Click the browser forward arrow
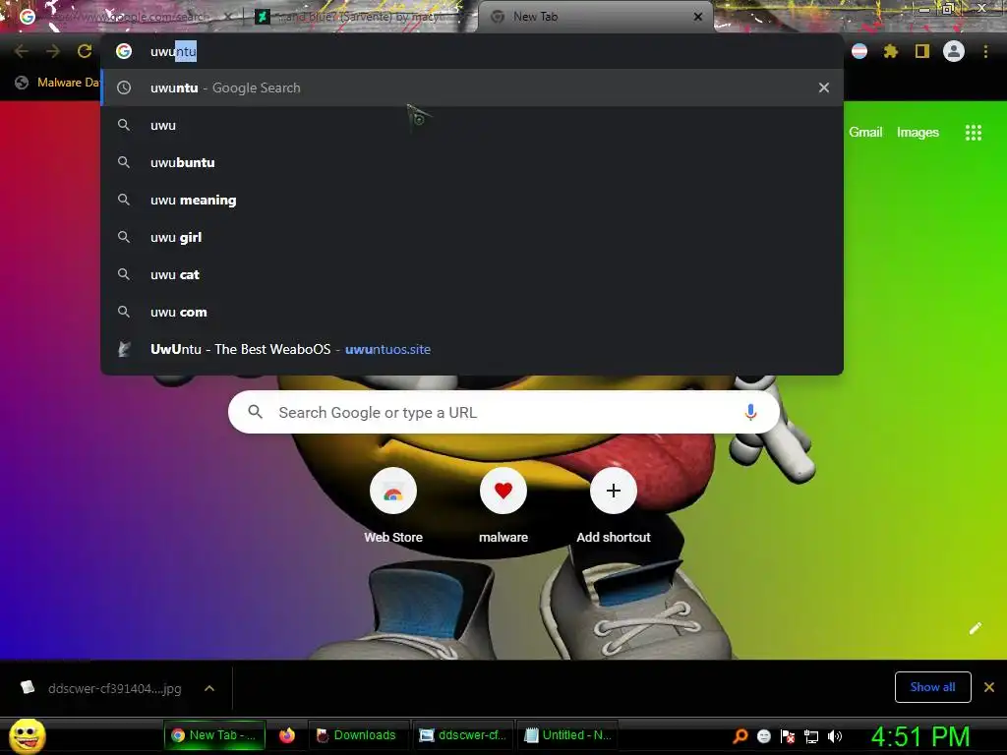This screenshot has height=755, width=1007. (x=53, y=51)
